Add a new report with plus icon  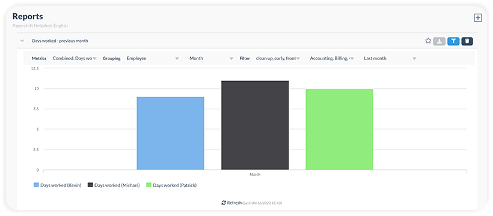[477, 18]
